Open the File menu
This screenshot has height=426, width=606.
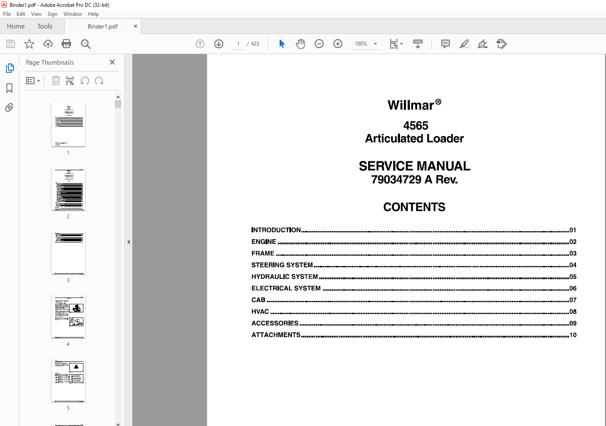tap(7, 14)
